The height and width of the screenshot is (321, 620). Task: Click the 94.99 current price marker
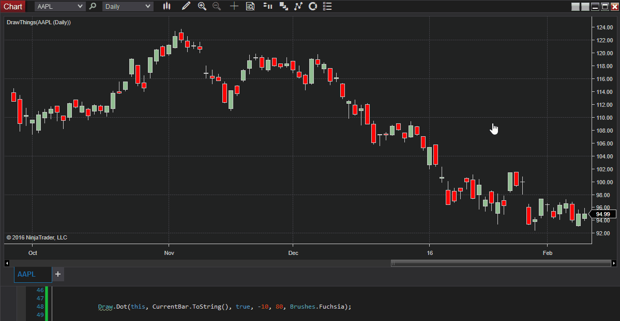click(x=602, y=214)
